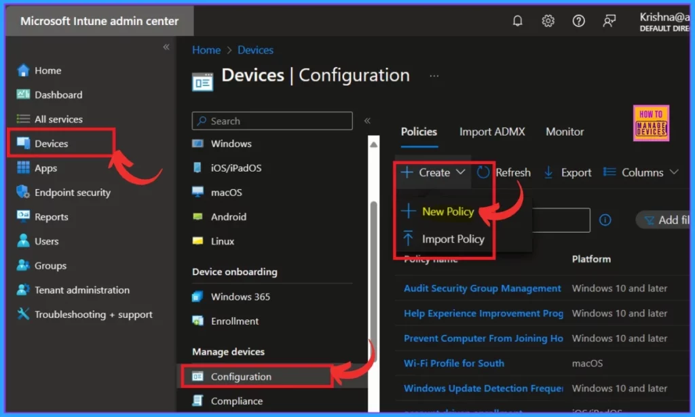Open Prevent Computer From Joining Ho policy
This screenshot has width=695, height=417.
pos(483,338)
